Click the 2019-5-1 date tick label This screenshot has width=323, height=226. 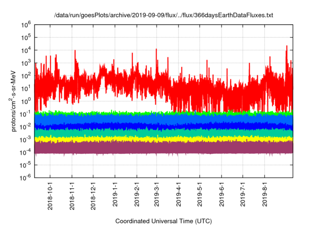point(200,194)
